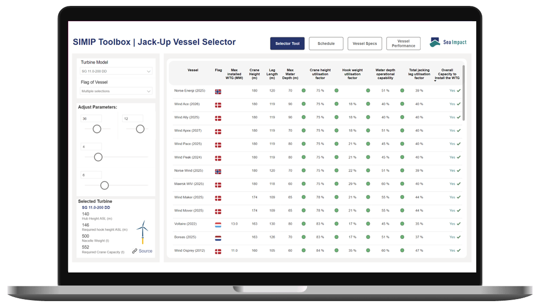Click crane height green dot for Maersk WIV
Image resolution: width=543 pixels, height=308 pixels.
point(304,184)
